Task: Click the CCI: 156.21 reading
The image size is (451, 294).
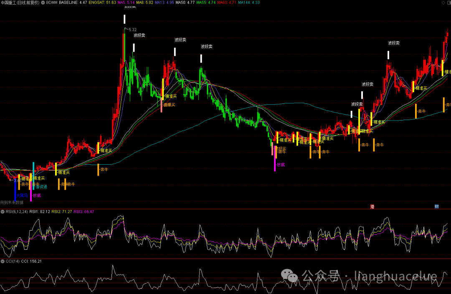Action: click(x=31, y=261)
